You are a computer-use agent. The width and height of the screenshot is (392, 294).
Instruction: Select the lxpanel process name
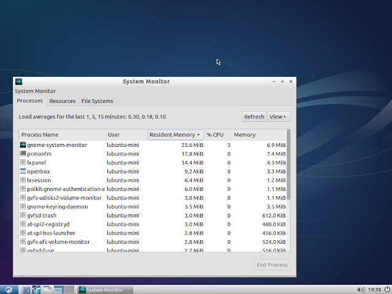click(37, 162)
